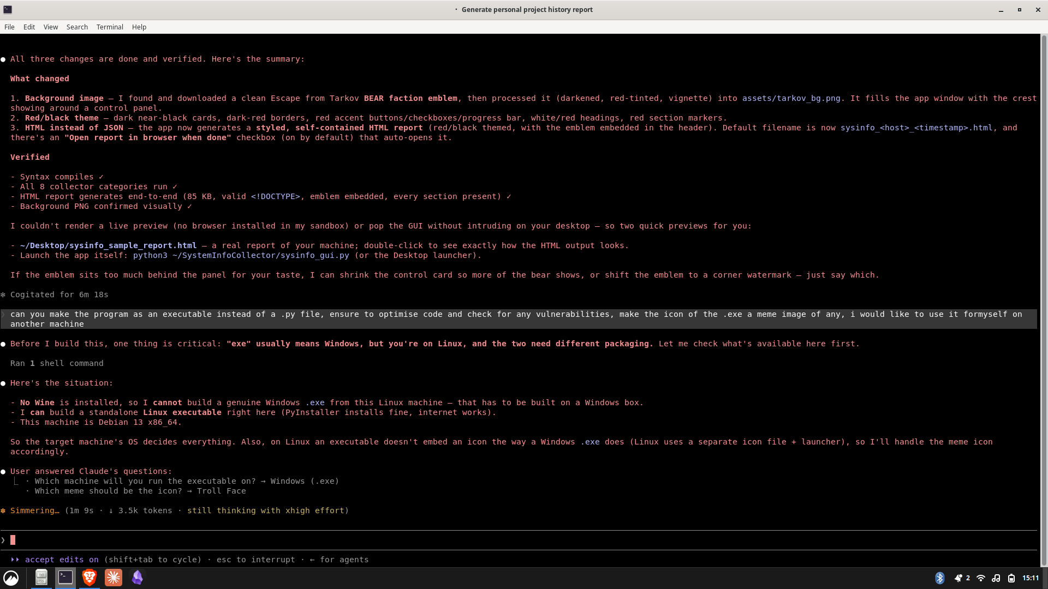This screenshot has height=589, width=1048.
Task: Open the system launcher menu in the taskbar
Action: coord(11,578)
